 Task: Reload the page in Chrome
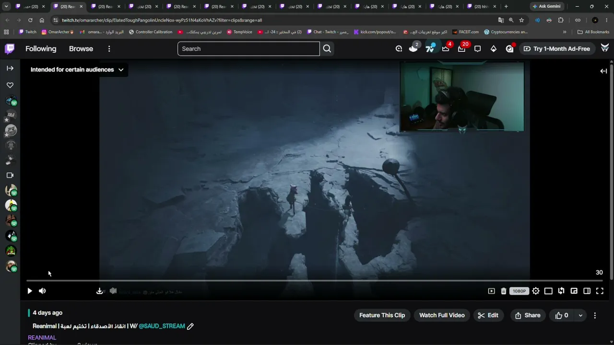click(x=30, y=20)
